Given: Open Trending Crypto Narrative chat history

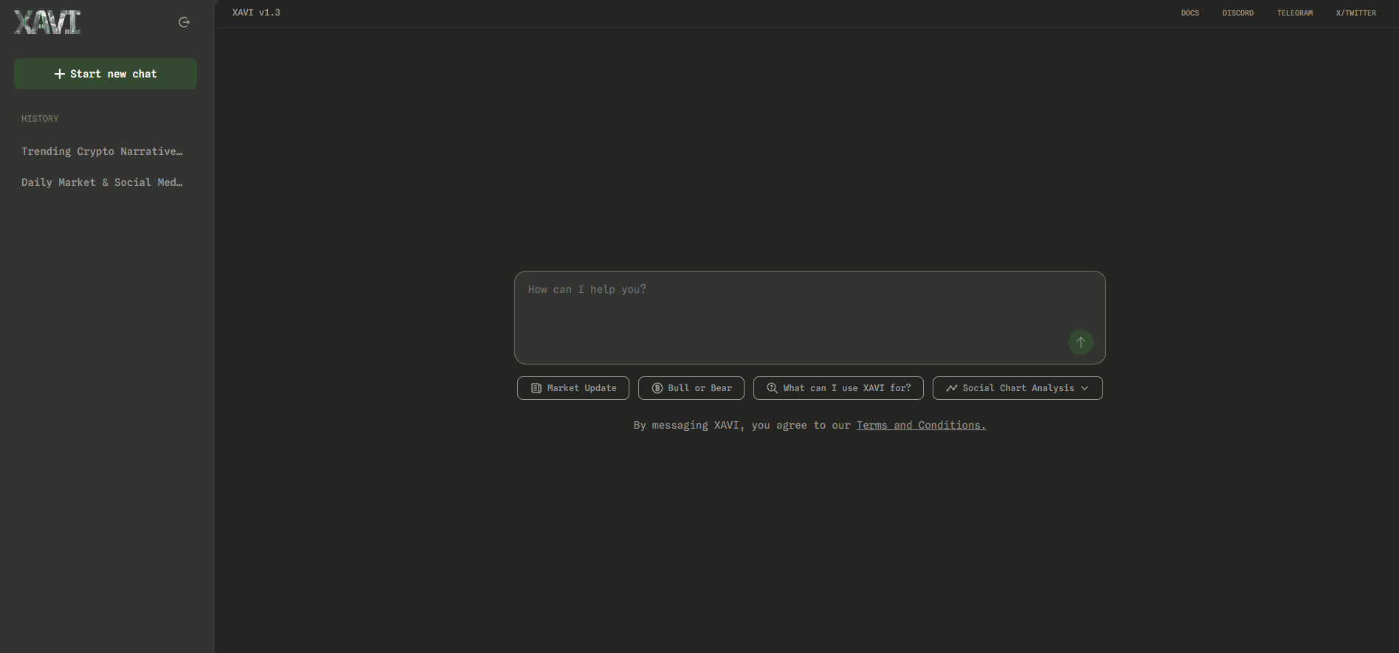Looking at the screenshot, I should coord(103,151).
